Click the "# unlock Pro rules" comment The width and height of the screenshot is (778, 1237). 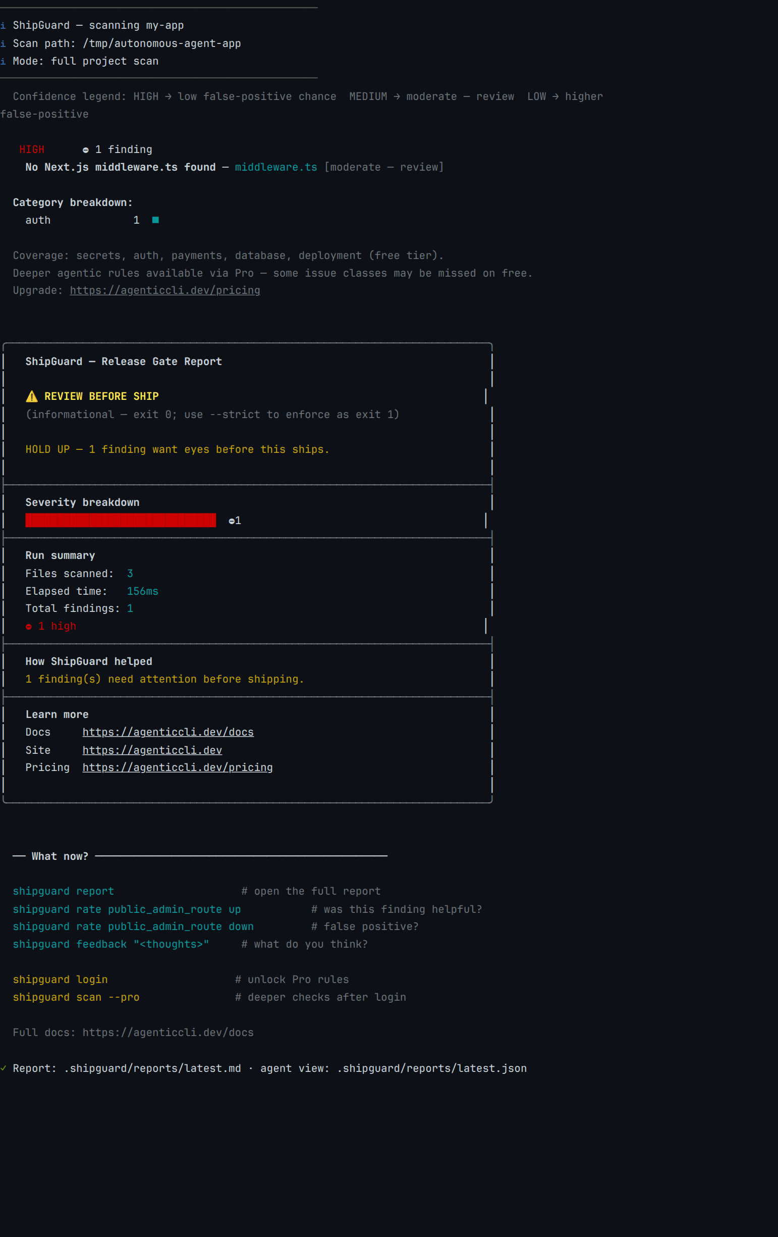pyautogui.click(x=292, y=980)
